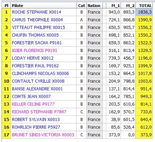The width and height of the screenshot is (155, 142).
Task: Click the Pl column header
Action: point(6,5)
